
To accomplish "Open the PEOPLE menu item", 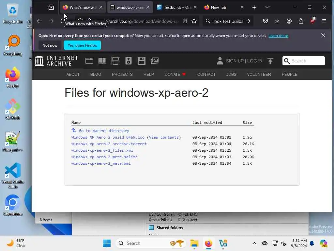I will tap(290, 74).
